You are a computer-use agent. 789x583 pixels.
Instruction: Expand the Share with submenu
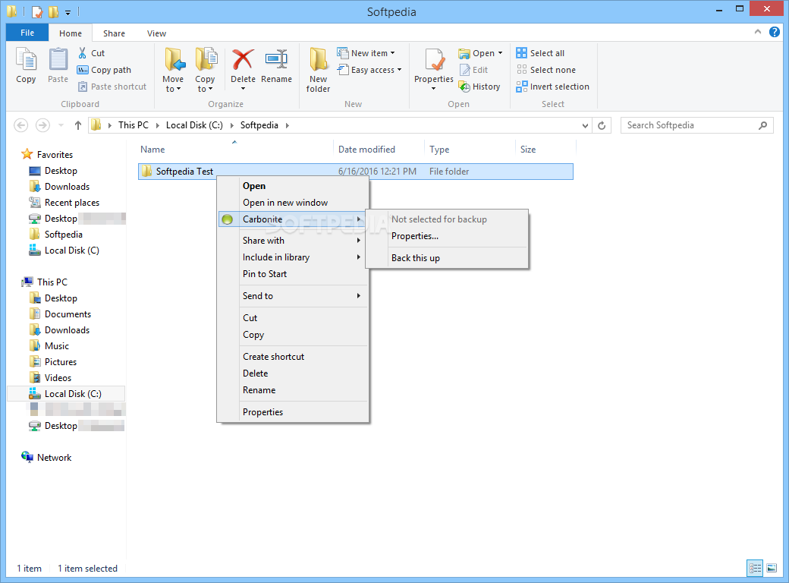(x=293, y=240)
